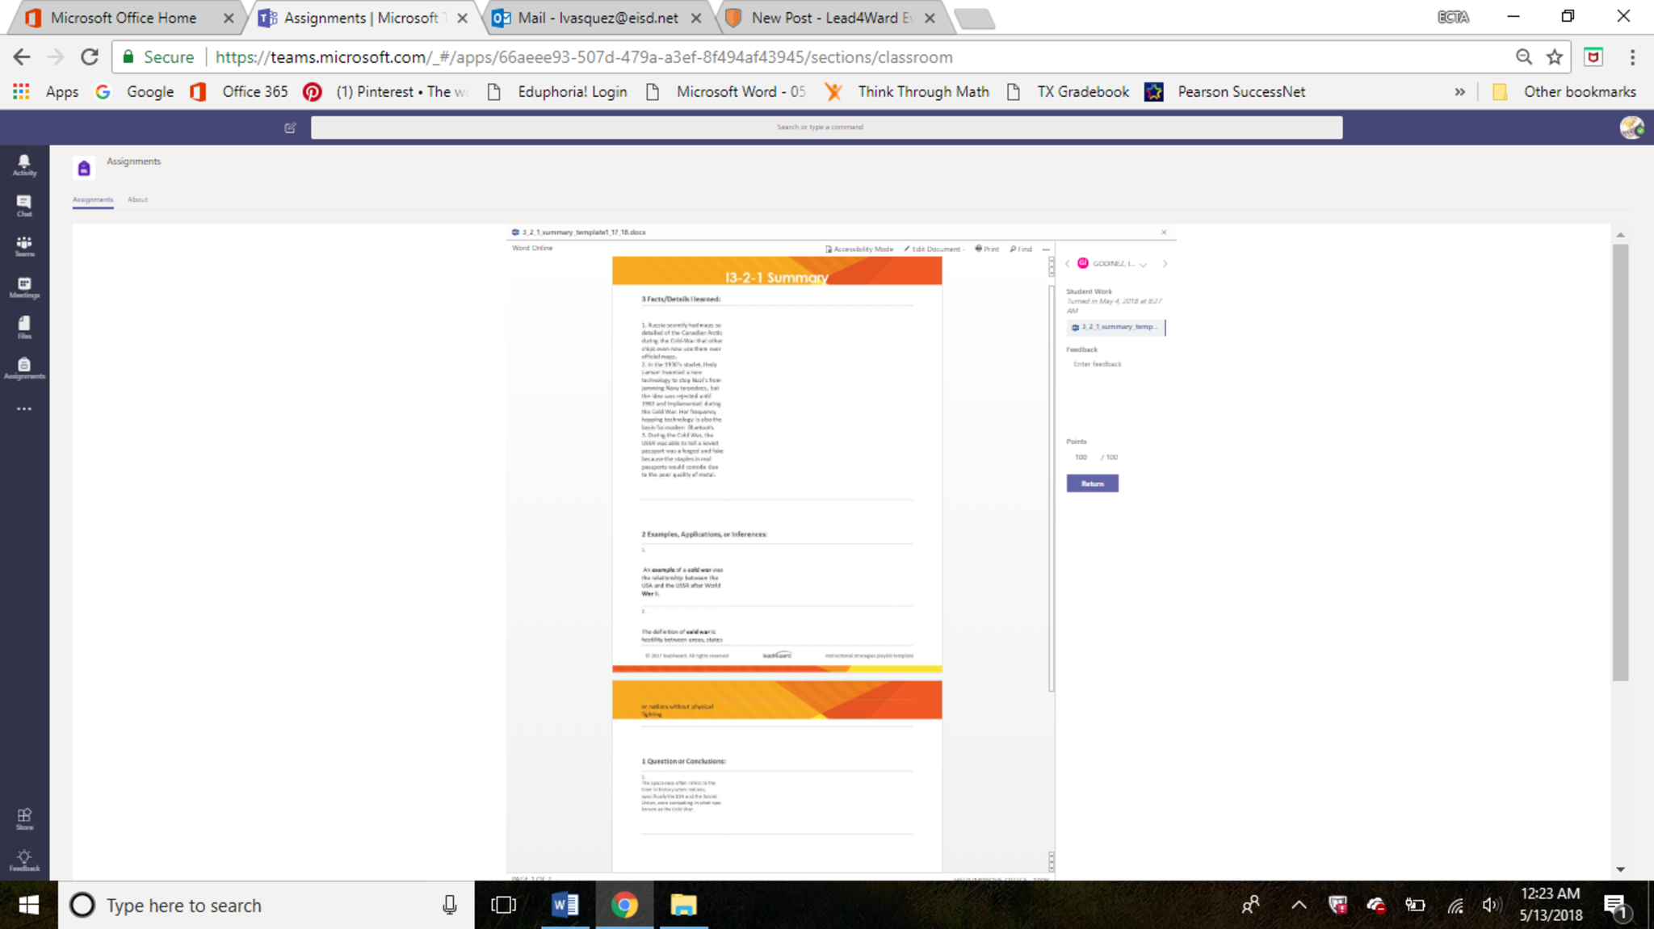Viewport: 1654px width, 929px height.
Task: Open File Explorer from Windows taskbar
Action: coord(683,905)
